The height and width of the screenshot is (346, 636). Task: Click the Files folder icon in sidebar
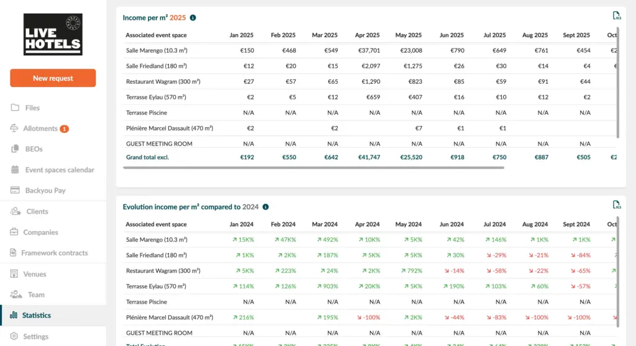pyautogui.click(x=15, y=107)
